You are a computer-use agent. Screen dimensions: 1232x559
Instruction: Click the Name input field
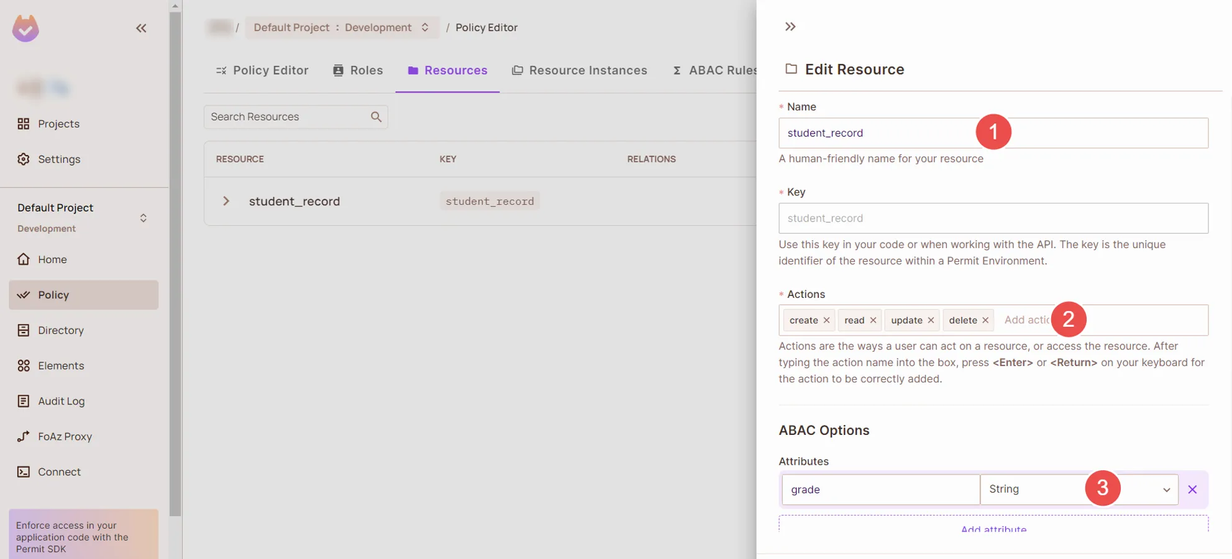[x=876, y=133]
